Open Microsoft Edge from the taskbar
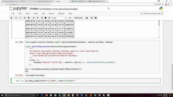Image resolution: width=173 pixels, height=97 pixels. [42, 95]
